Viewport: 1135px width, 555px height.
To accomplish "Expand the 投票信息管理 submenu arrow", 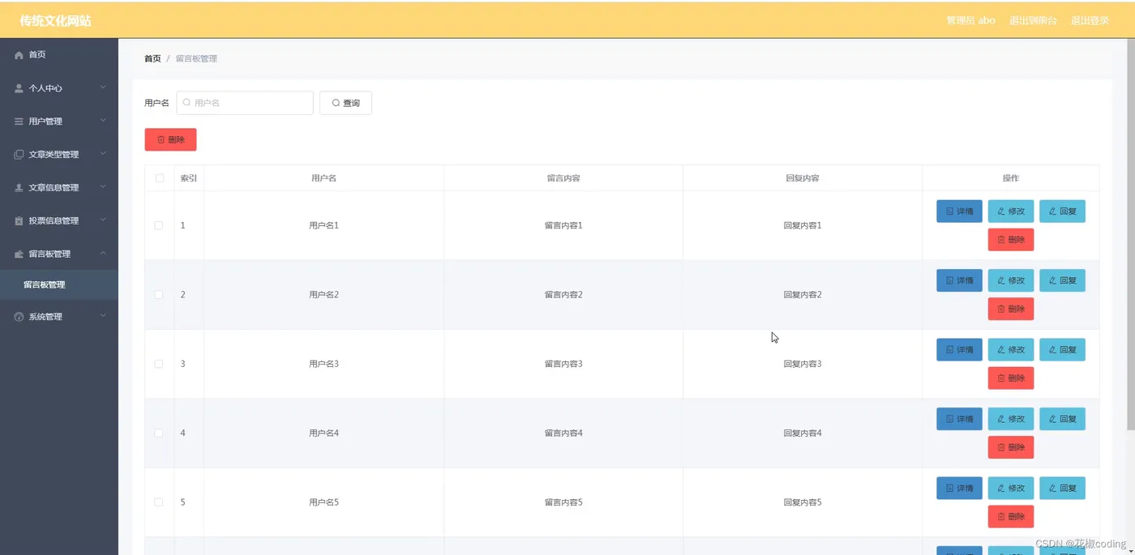I will pos(103,220).
